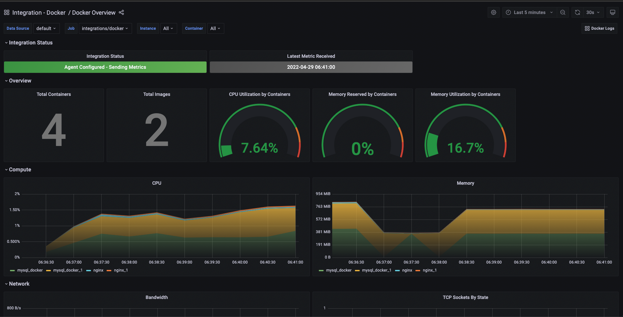Click the Container variable label
Image resolution: width=623 pixels, height=317 pixels.
click(194, 28)
